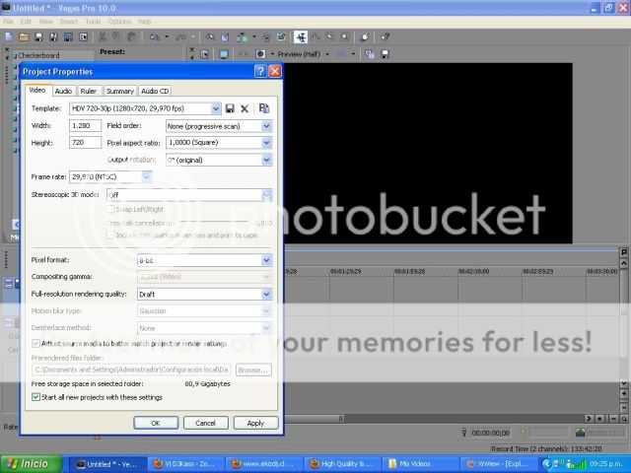The width and height of the screenshot is (631, 473).
Task: Open the Pixel format dropdown
Action: [x=266, y=260]
